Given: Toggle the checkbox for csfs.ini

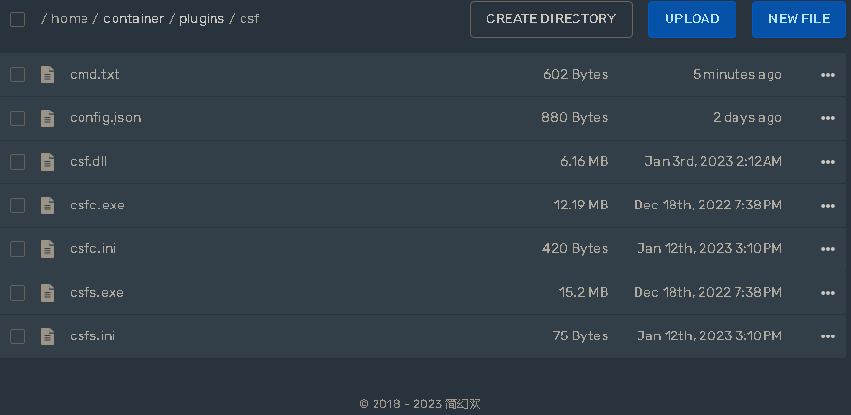Looking at the screenshot, I should (x=17, y=335).
